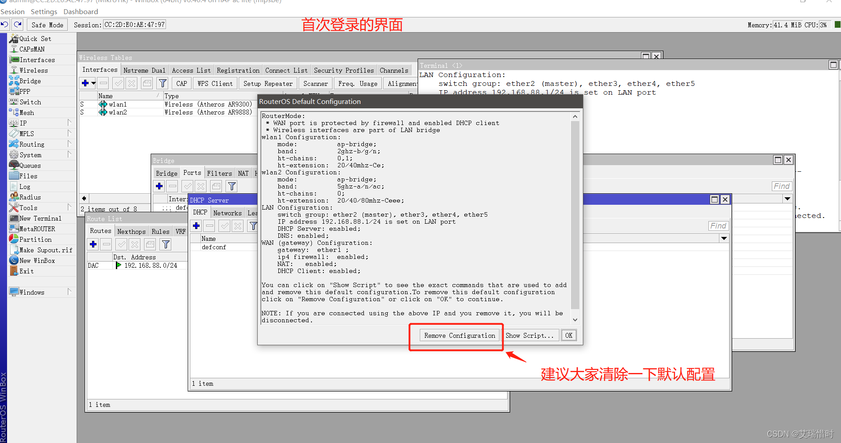Click add plus icon in Bridge window
This screenshot has height=443, width=841.
(159, 186)
